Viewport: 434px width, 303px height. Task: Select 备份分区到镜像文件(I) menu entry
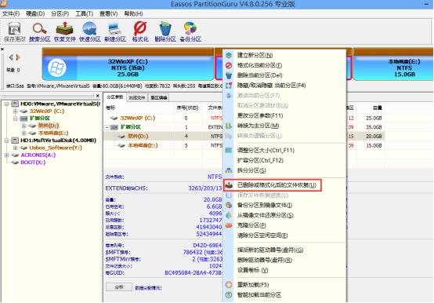284,205
